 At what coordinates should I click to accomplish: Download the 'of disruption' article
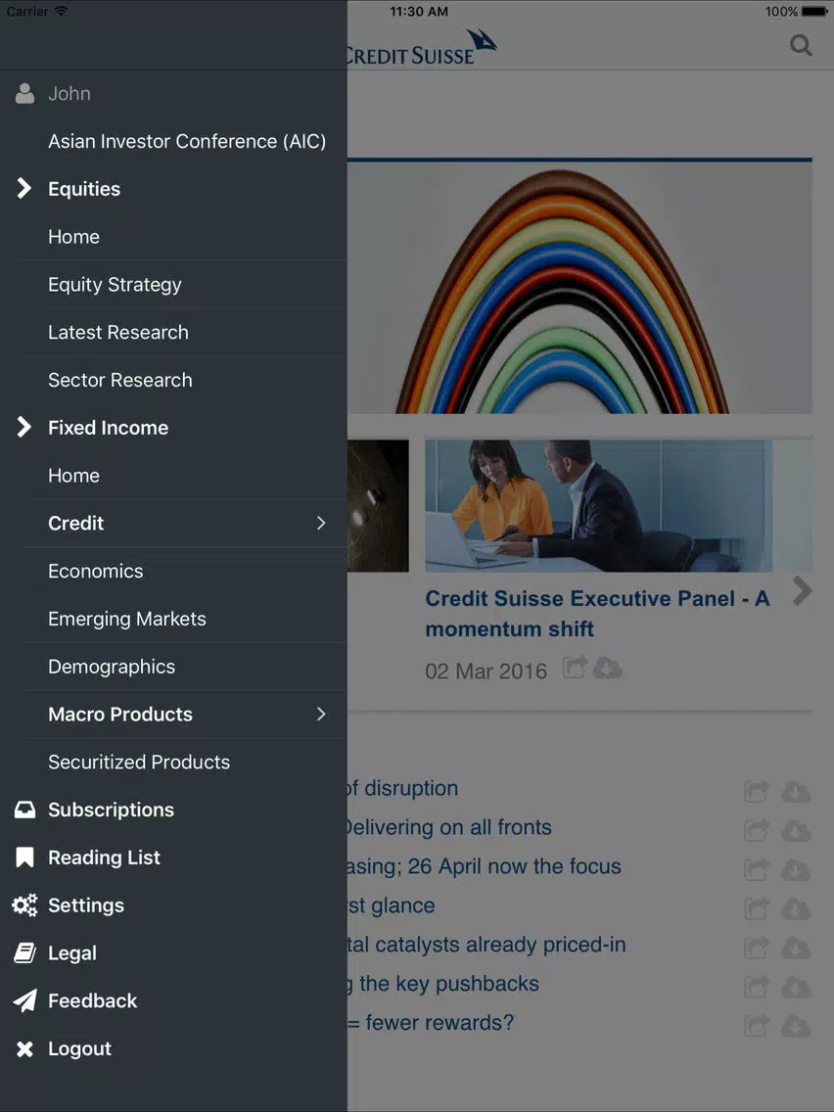(x=796, y=792)
